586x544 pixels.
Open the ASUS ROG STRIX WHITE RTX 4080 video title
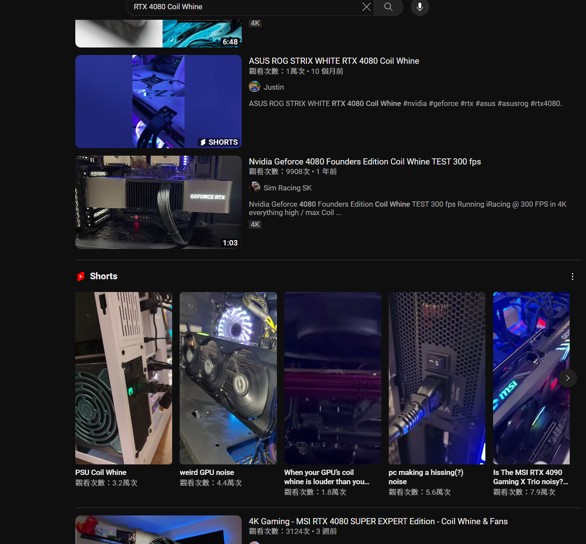tap(334, 61)
